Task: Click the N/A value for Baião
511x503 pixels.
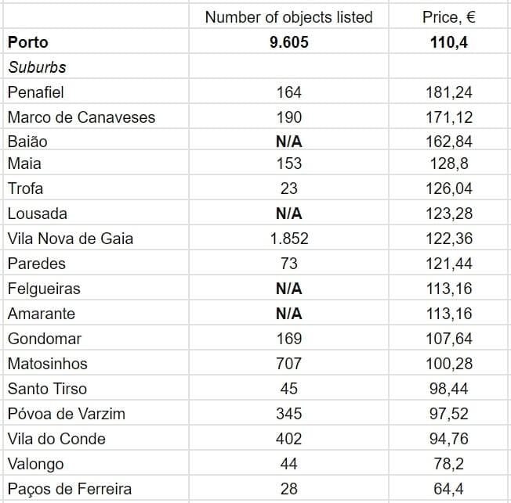Action: click(x=288, y=142)
